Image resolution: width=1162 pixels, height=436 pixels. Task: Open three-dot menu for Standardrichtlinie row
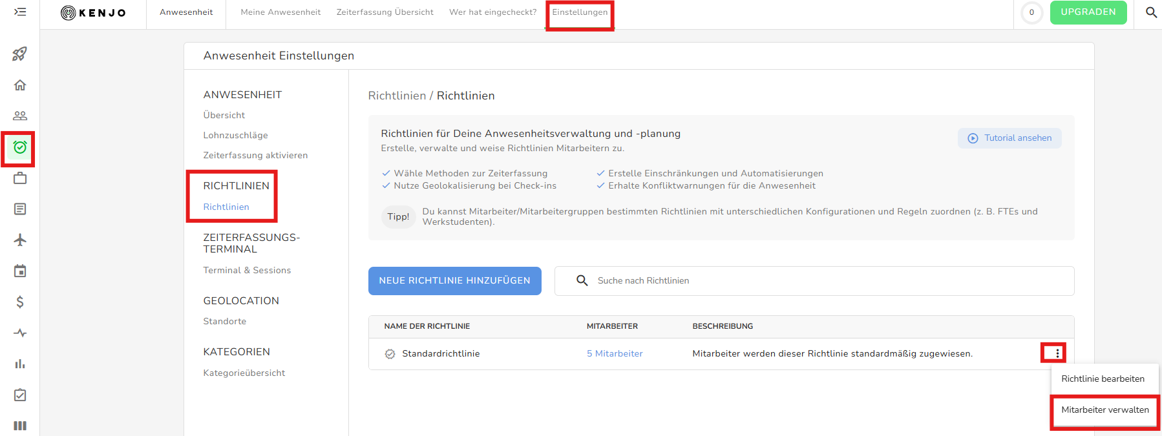coord(1057,353)
